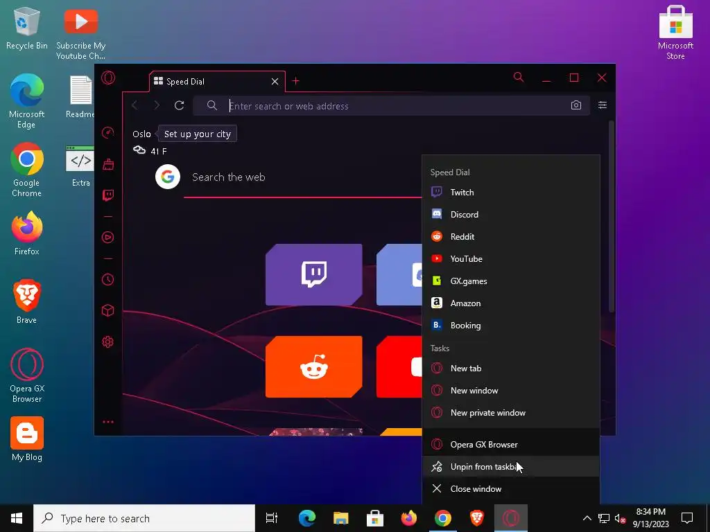
Task: Open the Player icon in sidebar
Action: tap(107, 237)
